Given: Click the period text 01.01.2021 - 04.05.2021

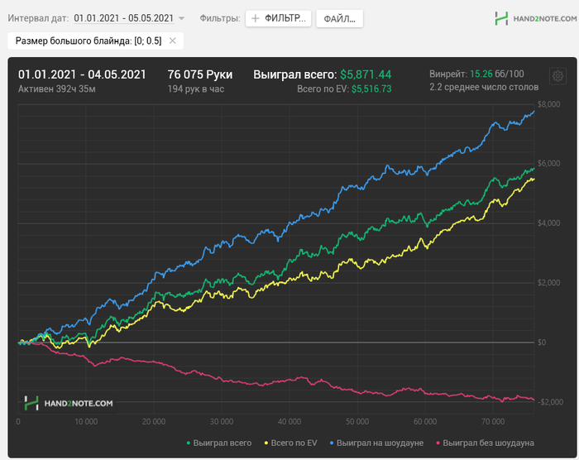Looking at the screenshot, I should [x=82, y=74].
